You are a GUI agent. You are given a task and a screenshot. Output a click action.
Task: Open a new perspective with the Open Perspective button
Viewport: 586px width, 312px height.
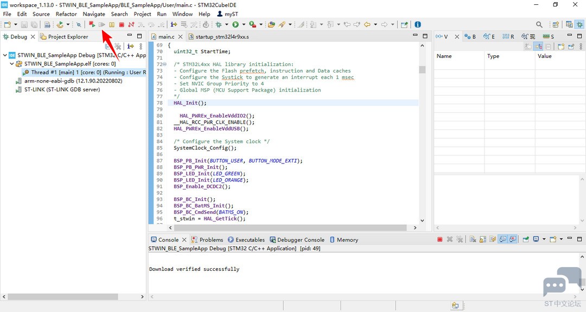556,24
